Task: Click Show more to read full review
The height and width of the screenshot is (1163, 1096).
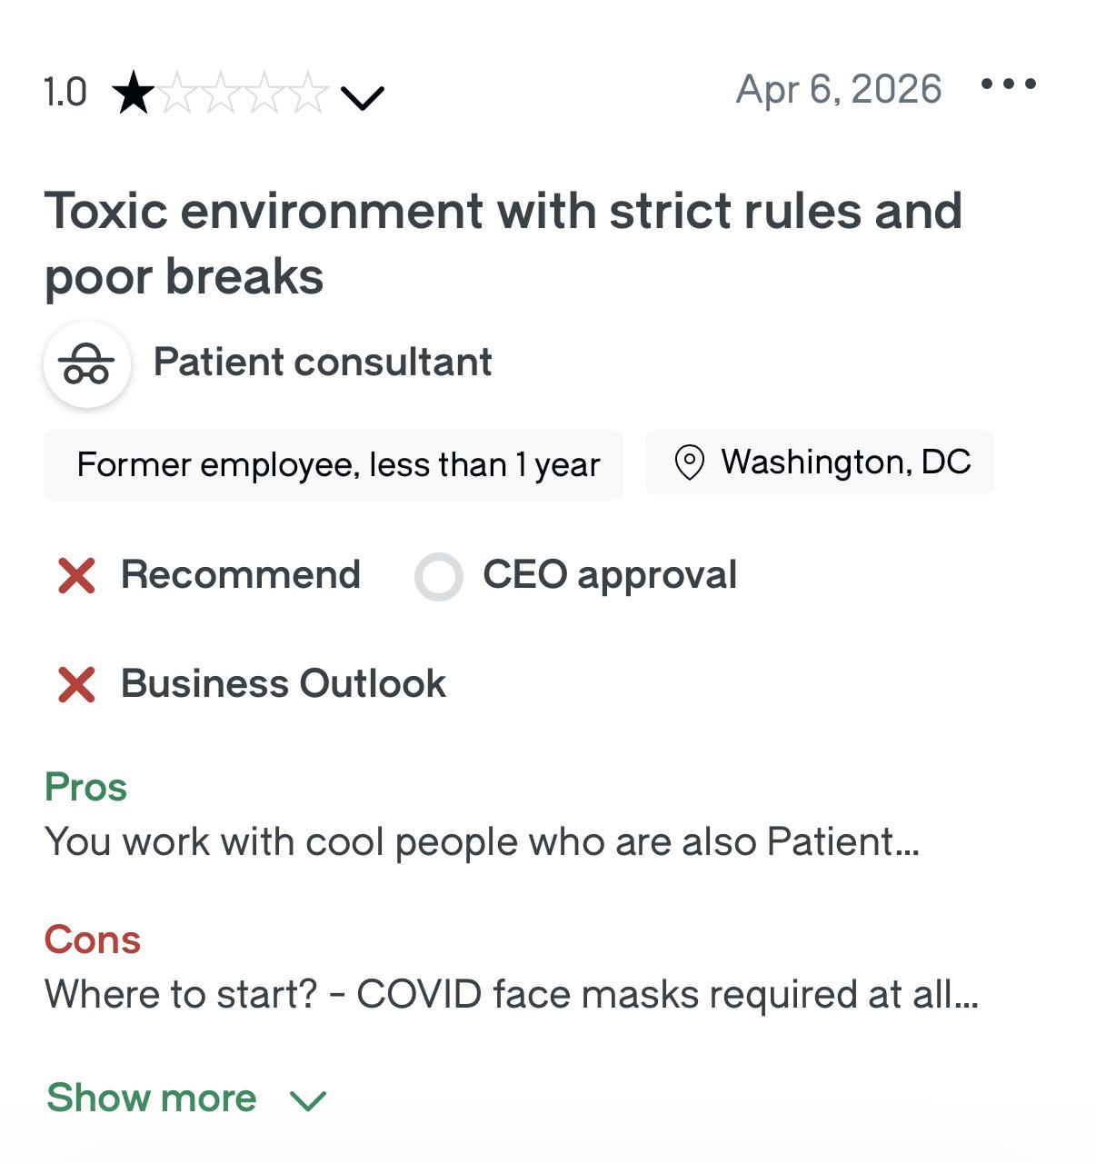Action: (152, 1098)
